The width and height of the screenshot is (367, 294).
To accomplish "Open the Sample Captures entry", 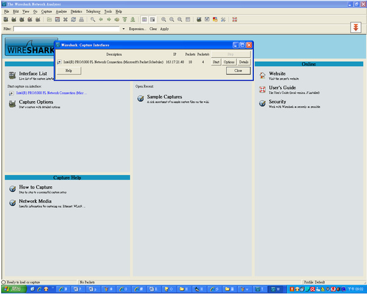I will pos(165,97).
